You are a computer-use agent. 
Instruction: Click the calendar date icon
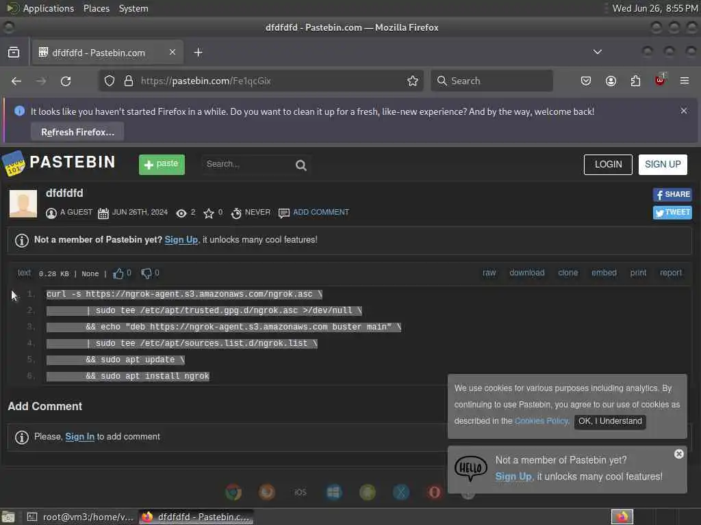coord(103,213)
